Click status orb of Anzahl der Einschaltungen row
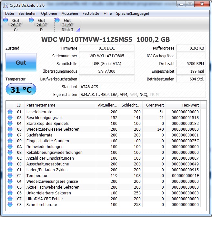This screenshot has height=243, width=212. click(10, 158)
